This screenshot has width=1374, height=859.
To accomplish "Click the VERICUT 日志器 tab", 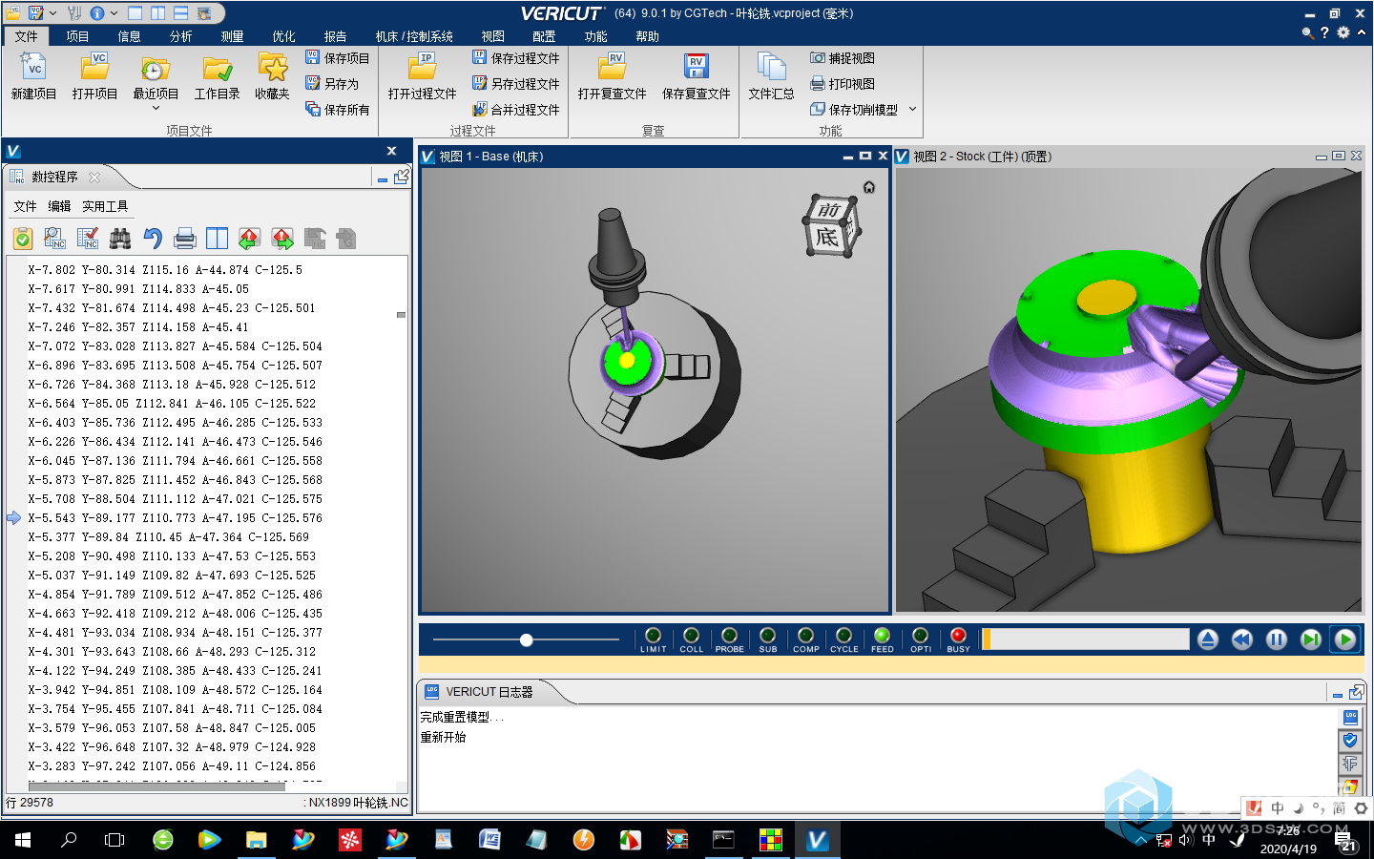I will [x=489, y=692].
